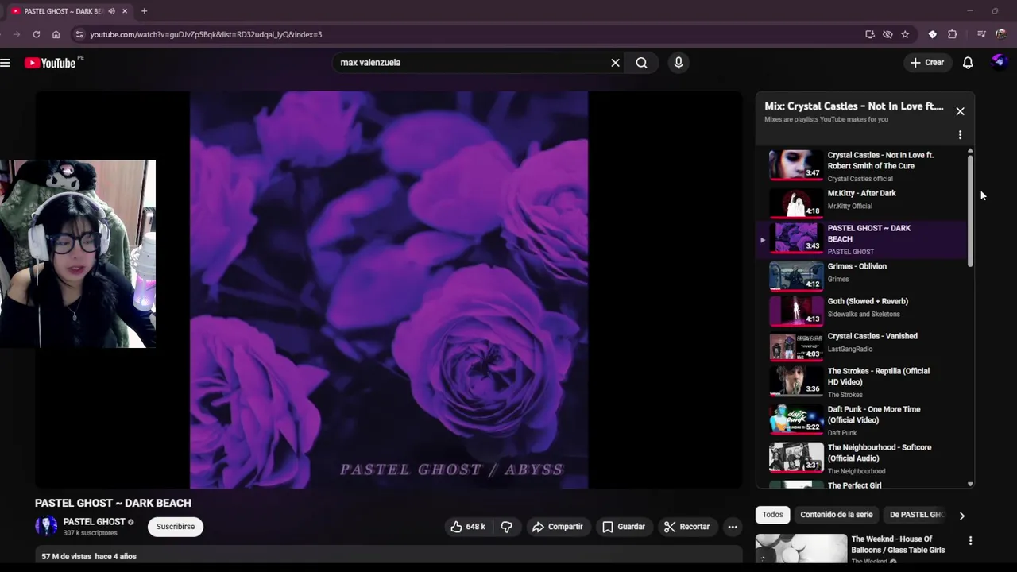The image size is (1017, 572).
Task: Open options for The Weeknd recommendation
Action: tap(970, 541)
